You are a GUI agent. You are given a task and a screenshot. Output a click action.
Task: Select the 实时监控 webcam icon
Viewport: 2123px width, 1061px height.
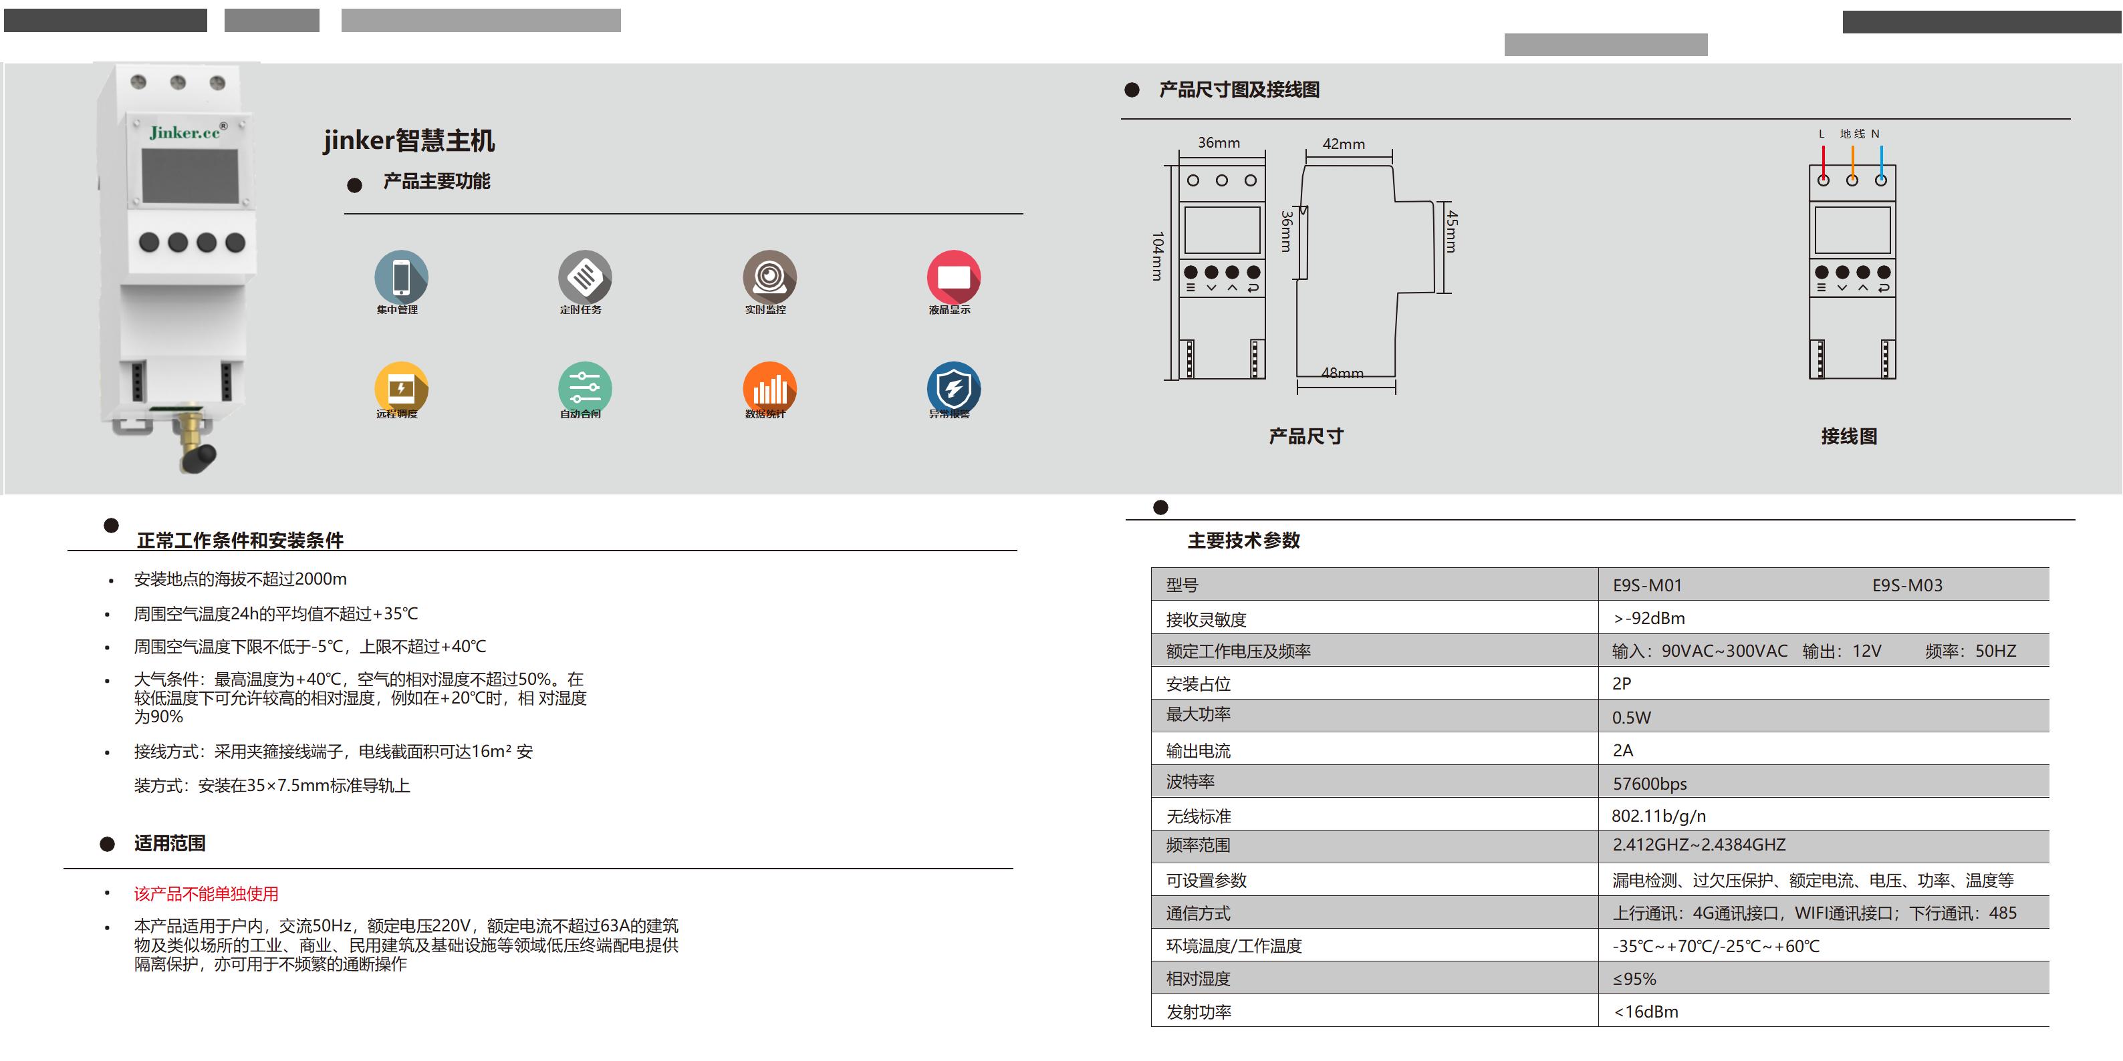point(769,277)
